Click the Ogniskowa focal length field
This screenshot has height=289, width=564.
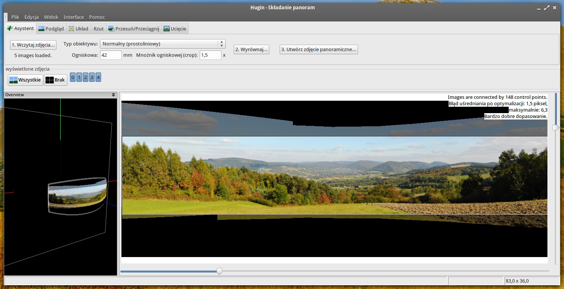[111, 55]
